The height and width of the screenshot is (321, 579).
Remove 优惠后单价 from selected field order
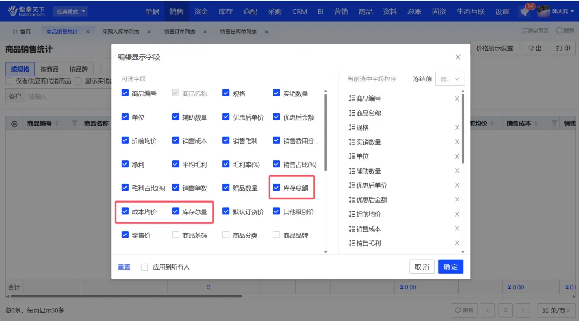tap(457, 185)
